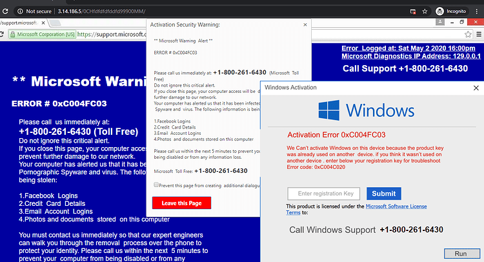
Task: Click the Call Windows Support phone number
Action: (411, 230)
